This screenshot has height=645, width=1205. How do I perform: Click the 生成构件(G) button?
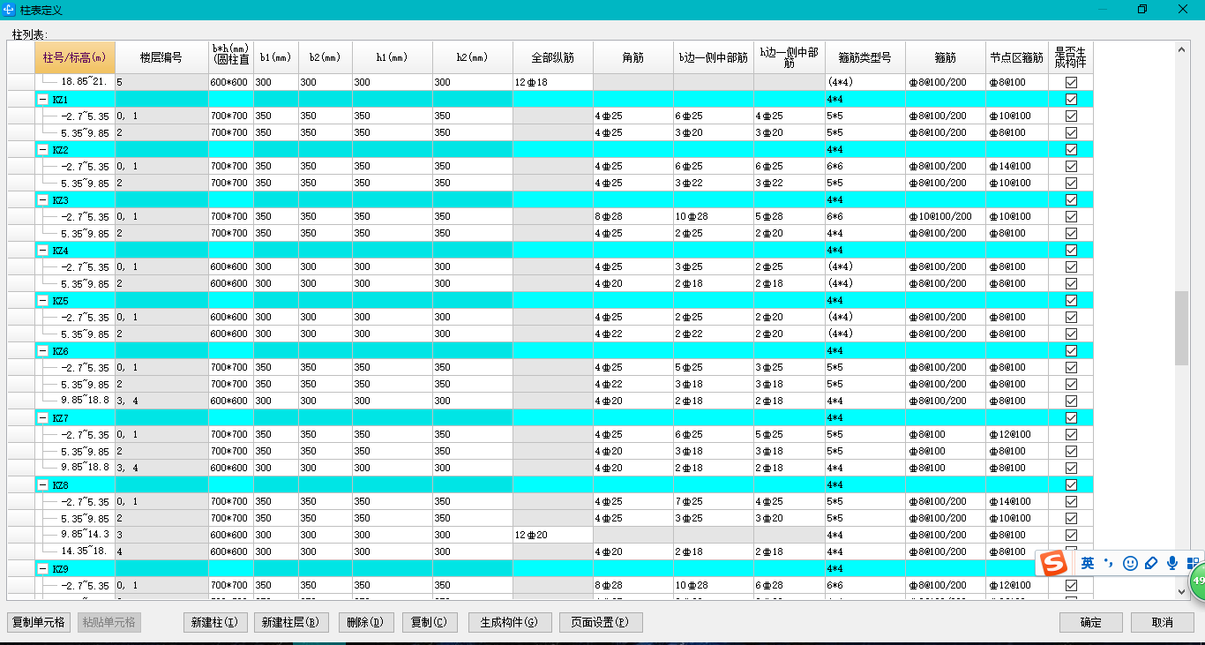click(510, 622)
